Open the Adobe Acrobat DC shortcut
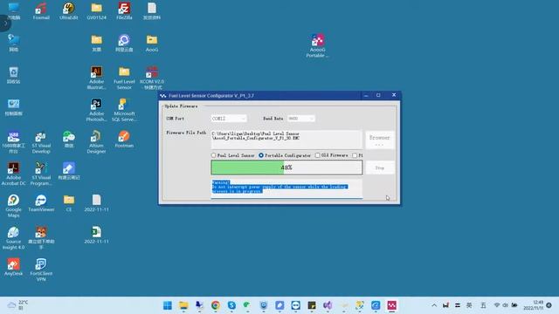The width and height of the screenshot is (559, 314). 14,174
